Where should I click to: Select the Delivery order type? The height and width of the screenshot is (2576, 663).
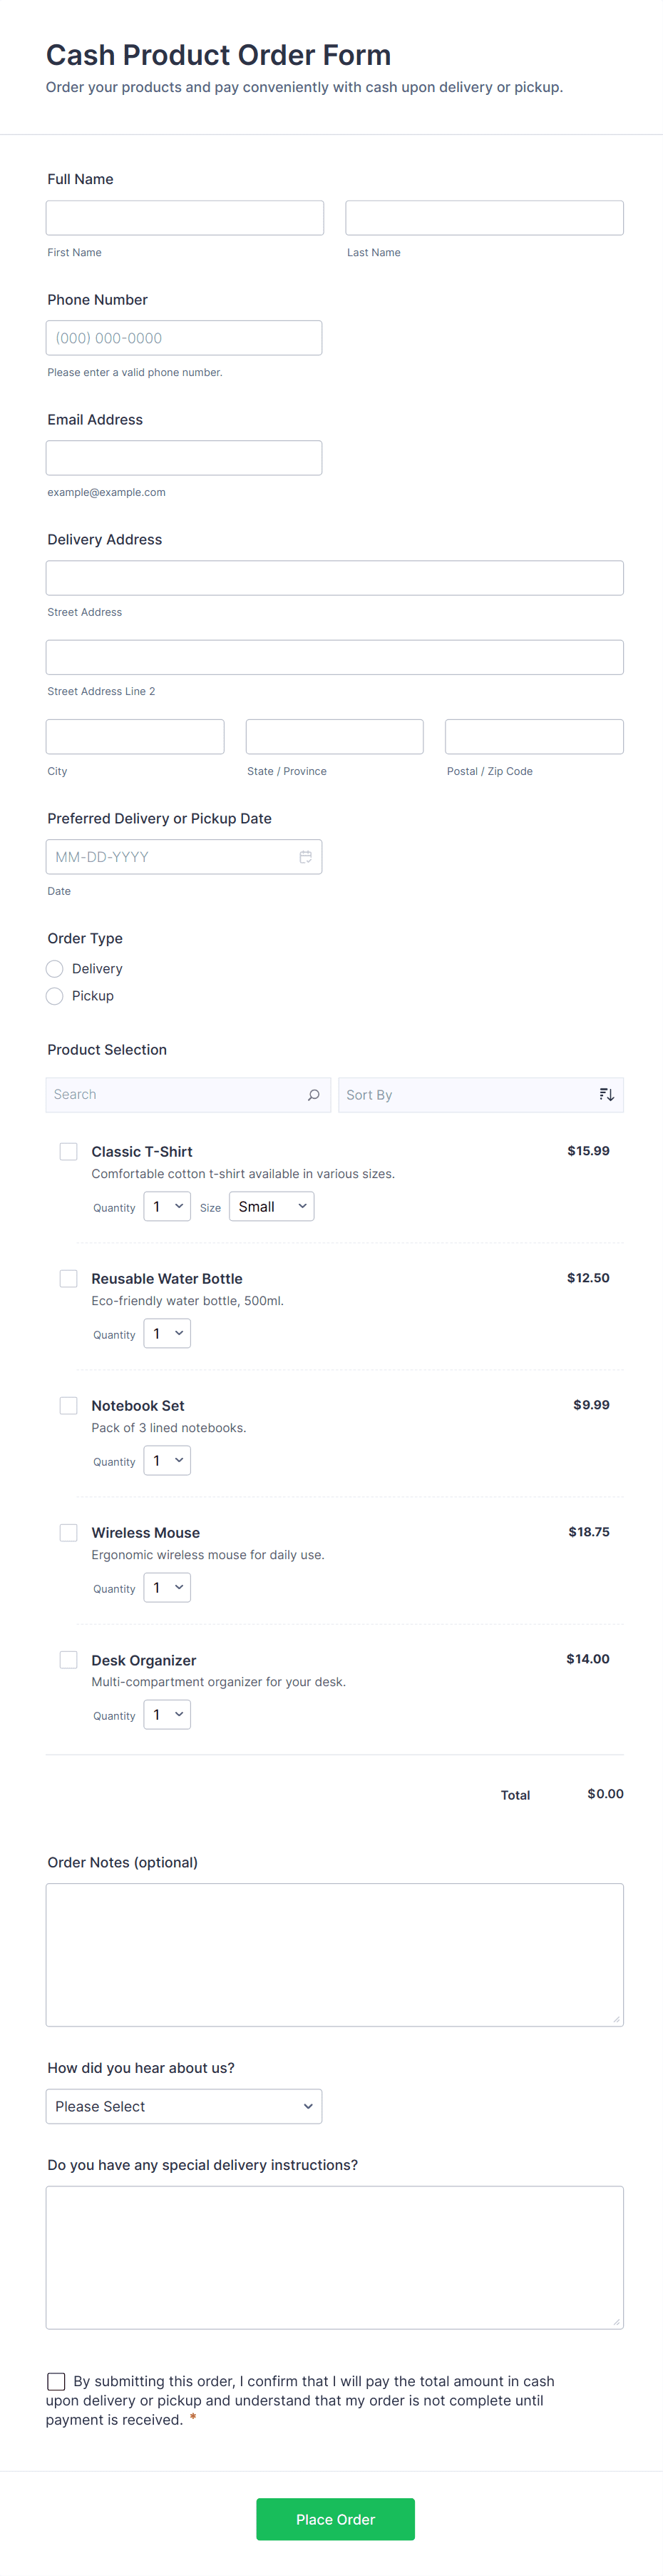pos(55,969)
